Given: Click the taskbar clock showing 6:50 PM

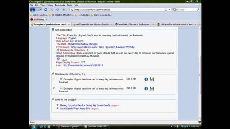Looking at the screenshot, I should pos(195,126).
